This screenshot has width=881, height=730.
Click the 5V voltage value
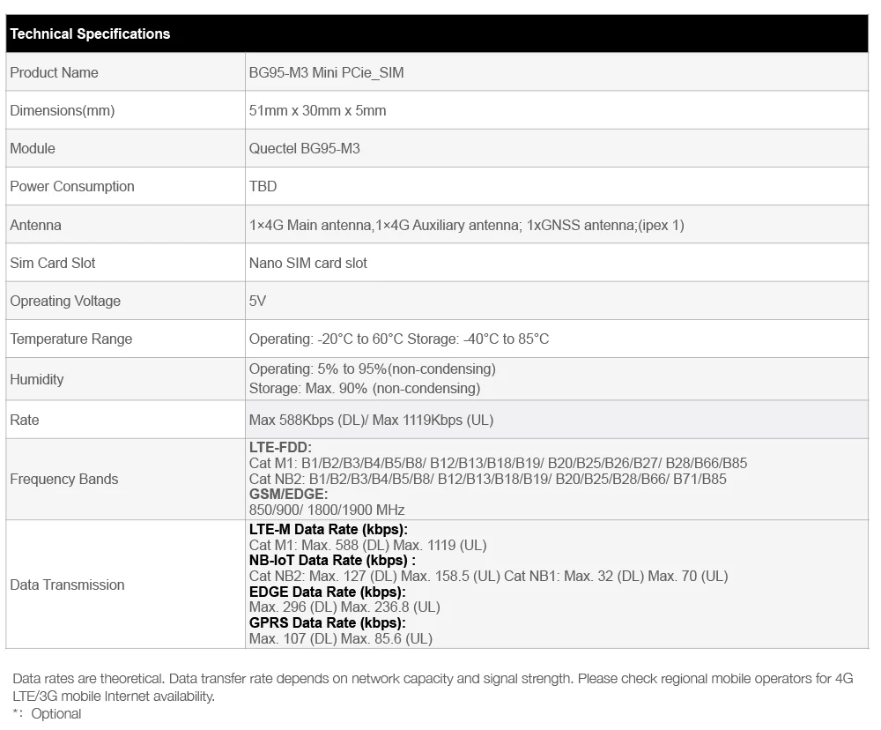pos(257,301)
